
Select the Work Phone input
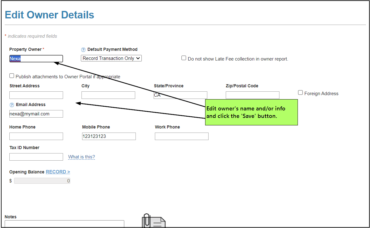[181, 136]
